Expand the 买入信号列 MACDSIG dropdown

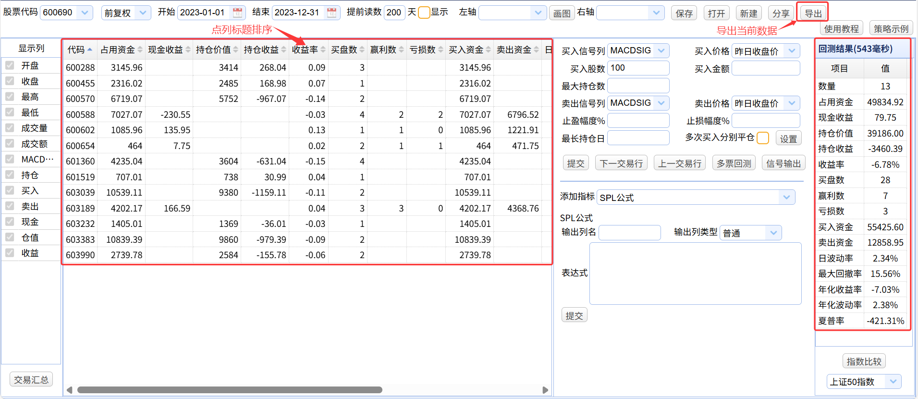point(661,50)
